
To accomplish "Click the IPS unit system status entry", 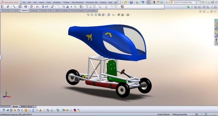I will click(x=197, y=114).
